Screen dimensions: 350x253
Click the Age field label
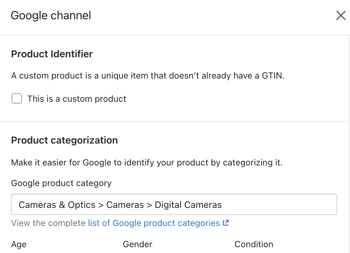tap(19, 244)
